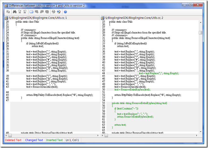Click green line 'return RemoveExtraHyphen(text);'

point(135,117)
